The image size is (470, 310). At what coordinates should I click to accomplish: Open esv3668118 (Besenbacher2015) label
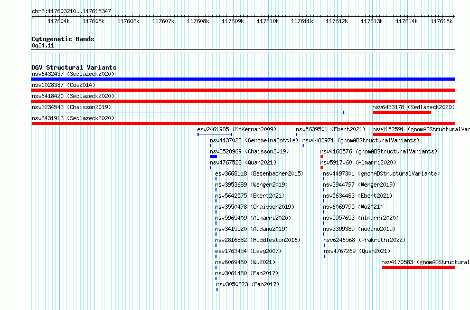(x=259, y=173)
